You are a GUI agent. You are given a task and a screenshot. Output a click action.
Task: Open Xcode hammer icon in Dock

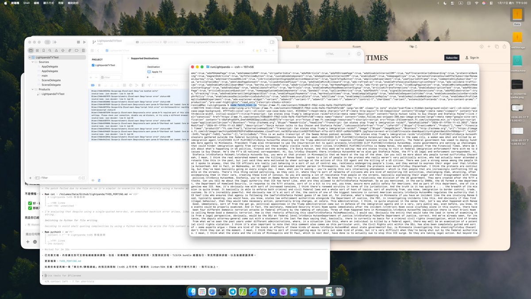coord(253,291)
